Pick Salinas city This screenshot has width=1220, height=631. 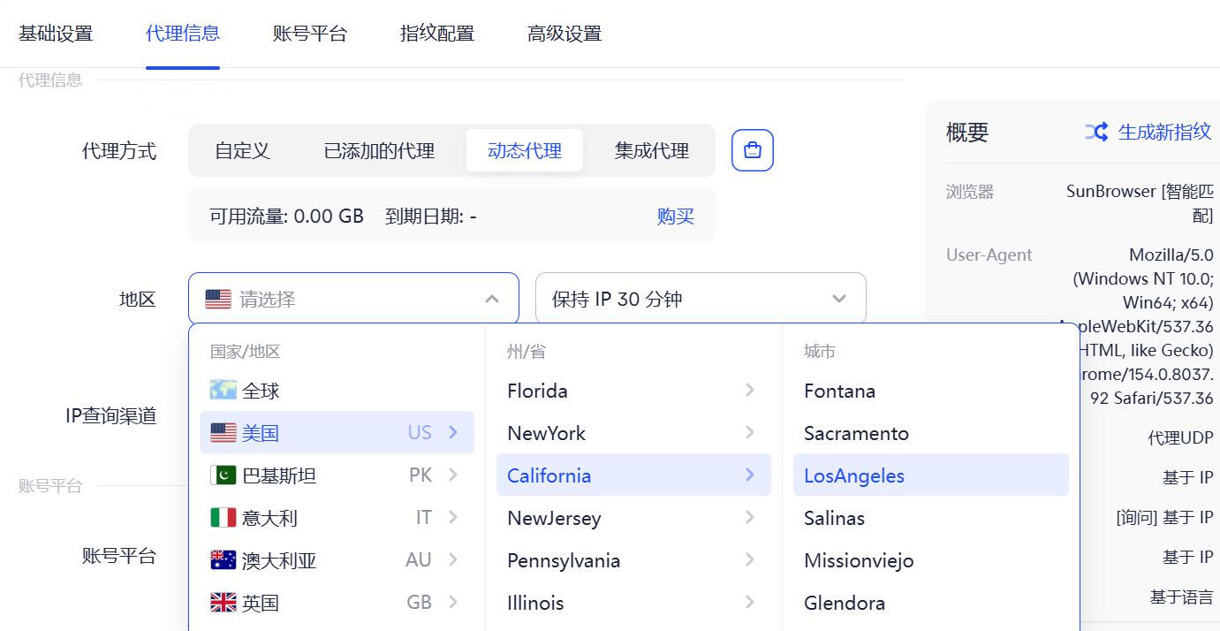(931, 518)
